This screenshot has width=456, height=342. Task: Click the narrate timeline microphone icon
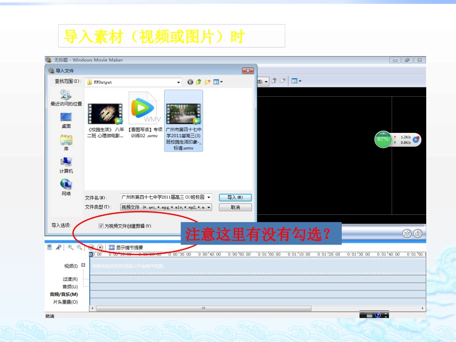(x=59, y=248)
